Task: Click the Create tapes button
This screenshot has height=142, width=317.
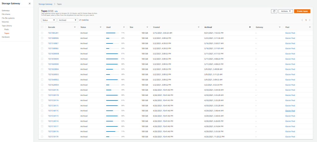Action: tap(302, 11)
